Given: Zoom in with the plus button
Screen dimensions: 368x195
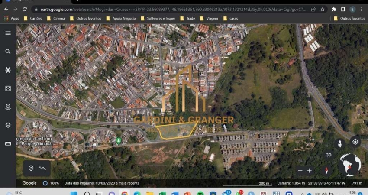Looking at the screenshot, I should pos(309,171).
